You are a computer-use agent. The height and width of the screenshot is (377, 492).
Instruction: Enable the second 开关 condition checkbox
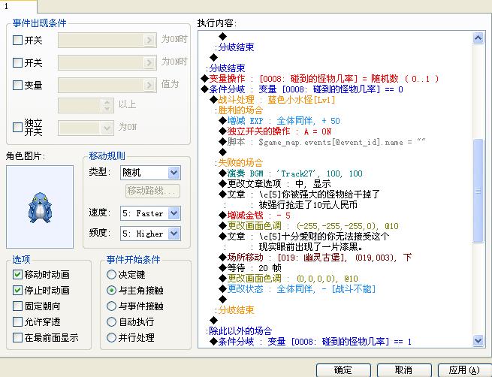17,63
